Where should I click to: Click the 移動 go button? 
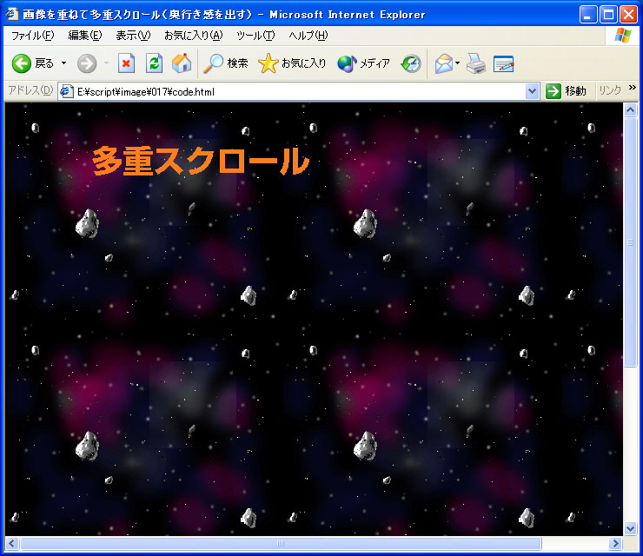point(567,91)
